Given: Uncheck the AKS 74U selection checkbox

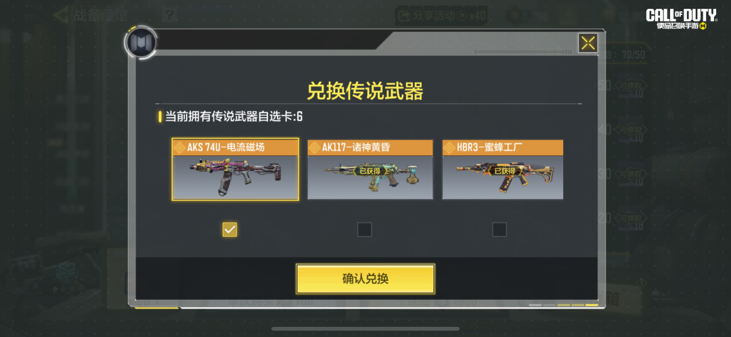Looking at the screenshot, I should pyautogui.click(x=230, y=229).
